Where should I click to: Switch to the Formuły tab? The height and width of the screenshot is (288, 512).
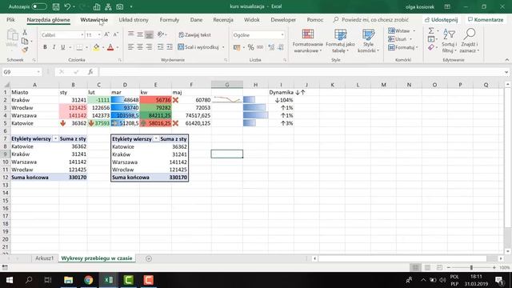tap(169, 20)
